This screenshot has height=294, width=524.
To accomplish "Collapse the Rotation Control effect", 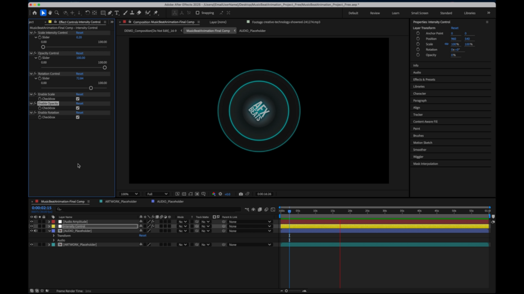I will (31, 74).
